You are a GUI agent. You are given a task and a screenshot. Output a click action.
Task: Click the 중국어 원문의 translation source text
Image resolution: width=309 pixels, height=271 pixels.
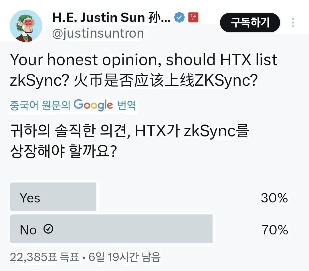coord(40,106)
